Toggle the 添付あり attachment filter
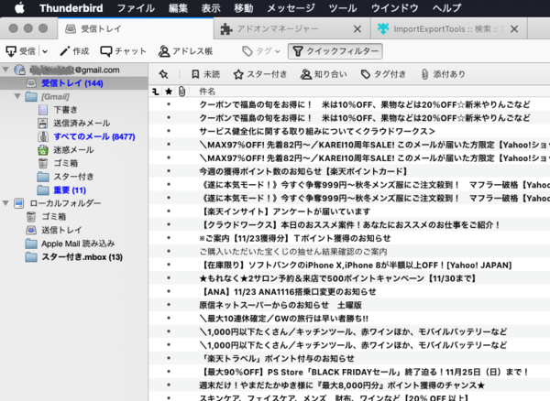The image size is (550, 401). (444, 74)
